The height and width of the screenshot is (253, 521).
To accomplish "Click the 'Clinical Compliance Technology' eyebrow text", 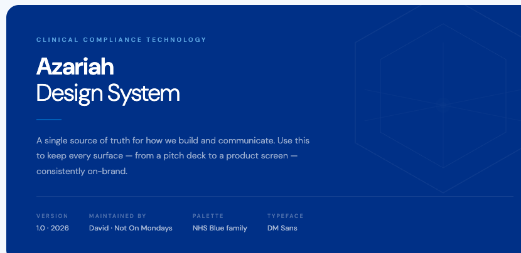I will coord(121,40).
